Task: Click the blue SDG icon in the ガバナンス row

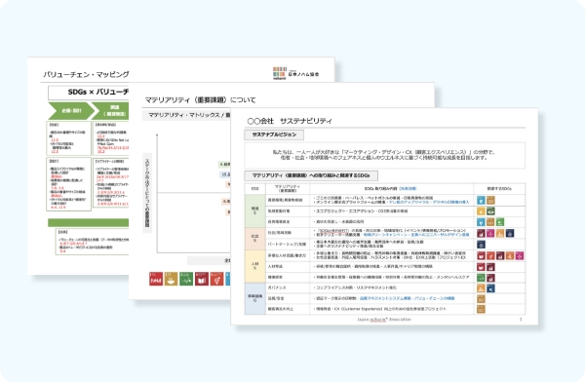Action: coord(490,288)
